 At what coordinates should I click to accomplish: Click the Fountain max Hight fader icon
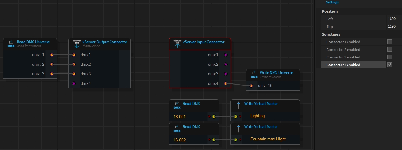[x=239, y=128]
